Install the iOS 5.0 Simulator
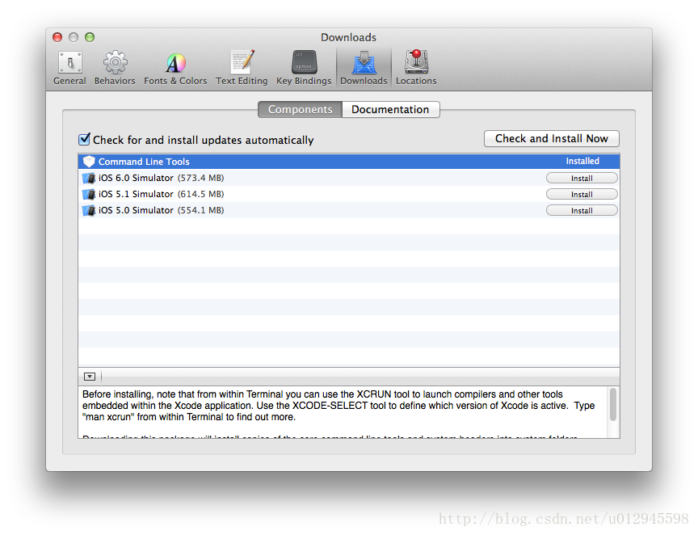Viewport: 698px width, 535px height. click(582, 210)
